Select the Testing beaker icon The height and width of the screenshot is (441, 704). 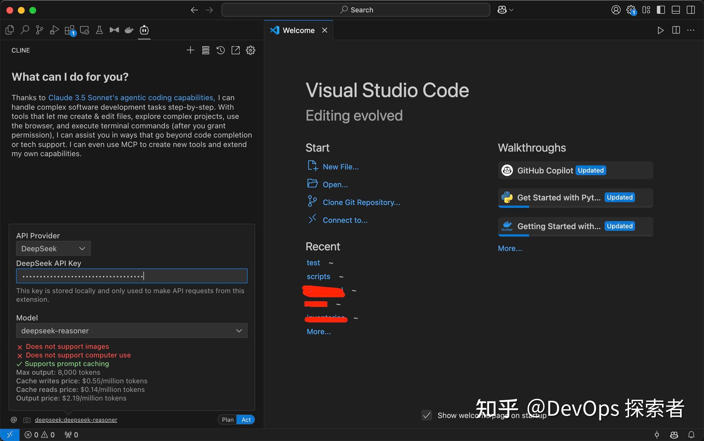pyautogui.click(x=99, y=30)
